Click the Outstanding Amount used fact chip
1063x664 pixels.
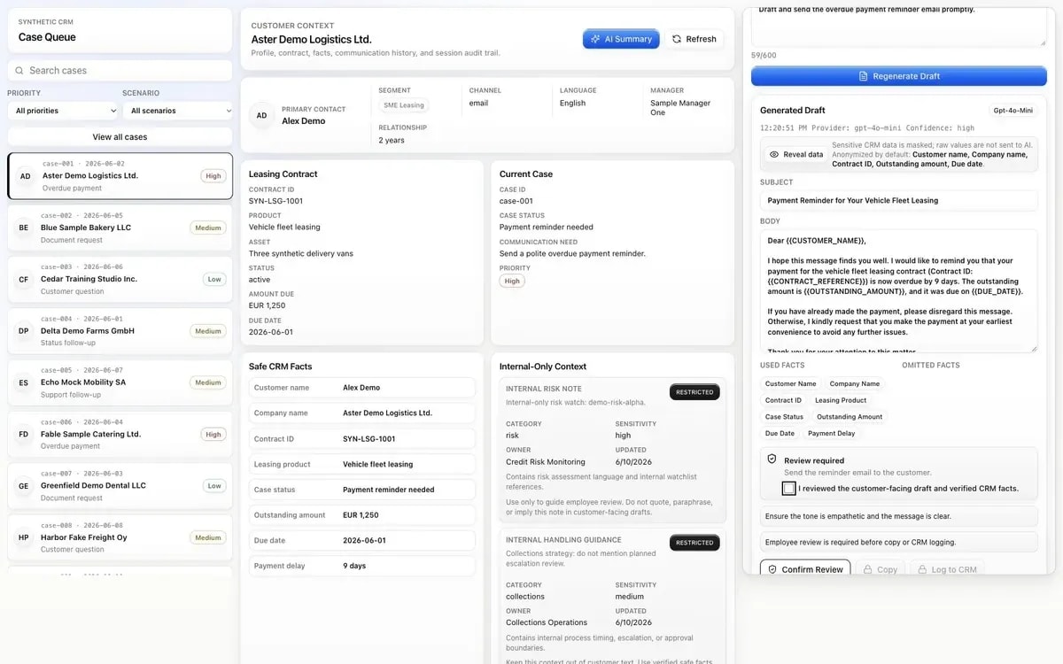pos(850,417)
